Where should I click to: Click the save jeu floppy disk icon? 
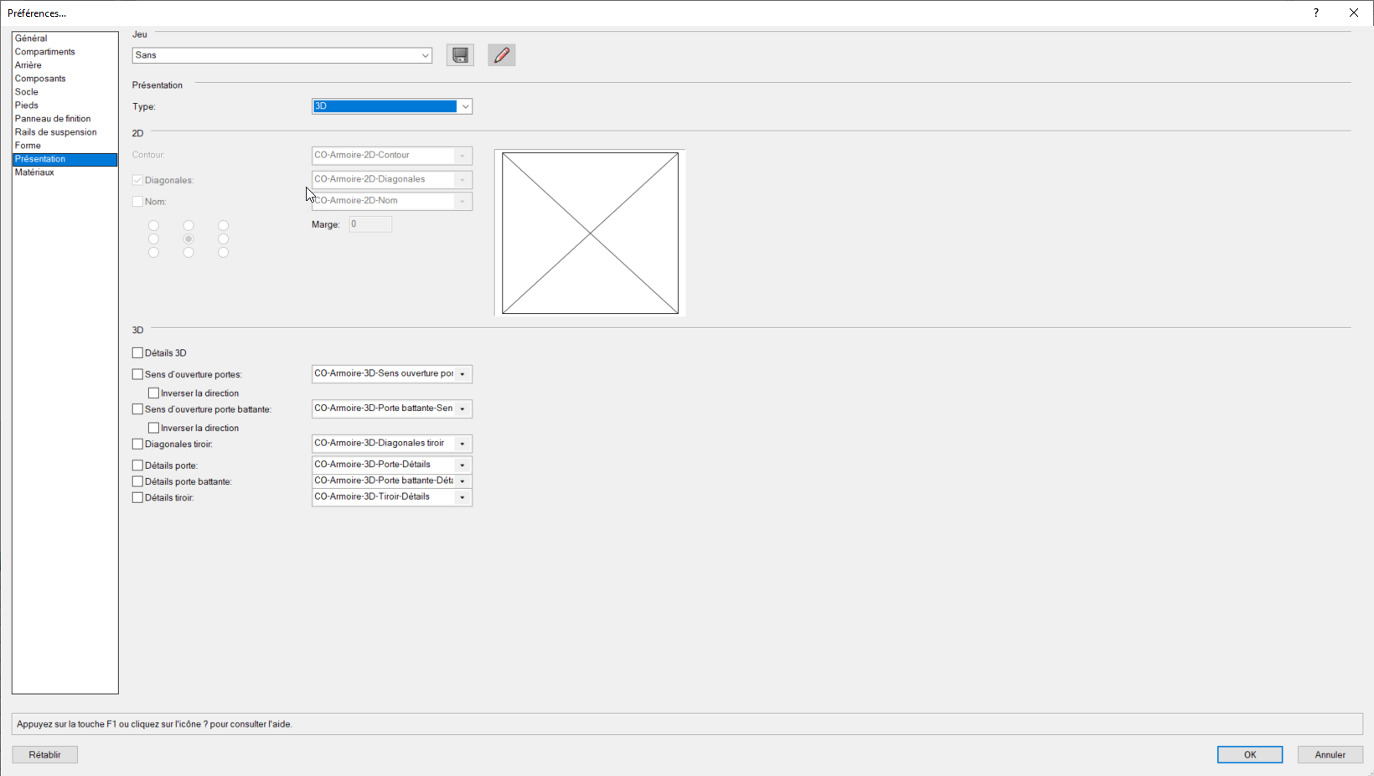click(x=460, y=54)
